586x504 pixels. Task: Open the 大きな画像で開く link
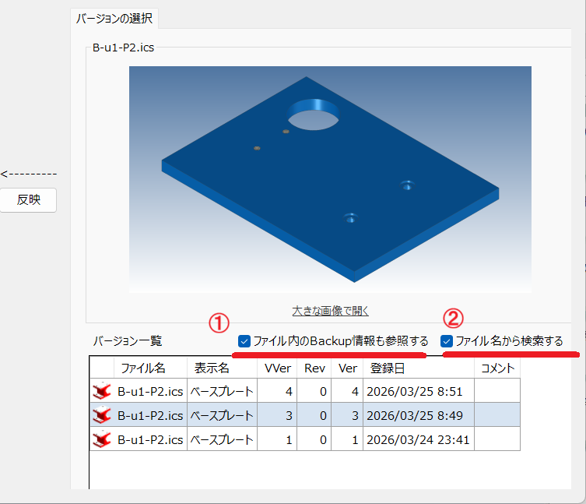[x=331, y=311]
